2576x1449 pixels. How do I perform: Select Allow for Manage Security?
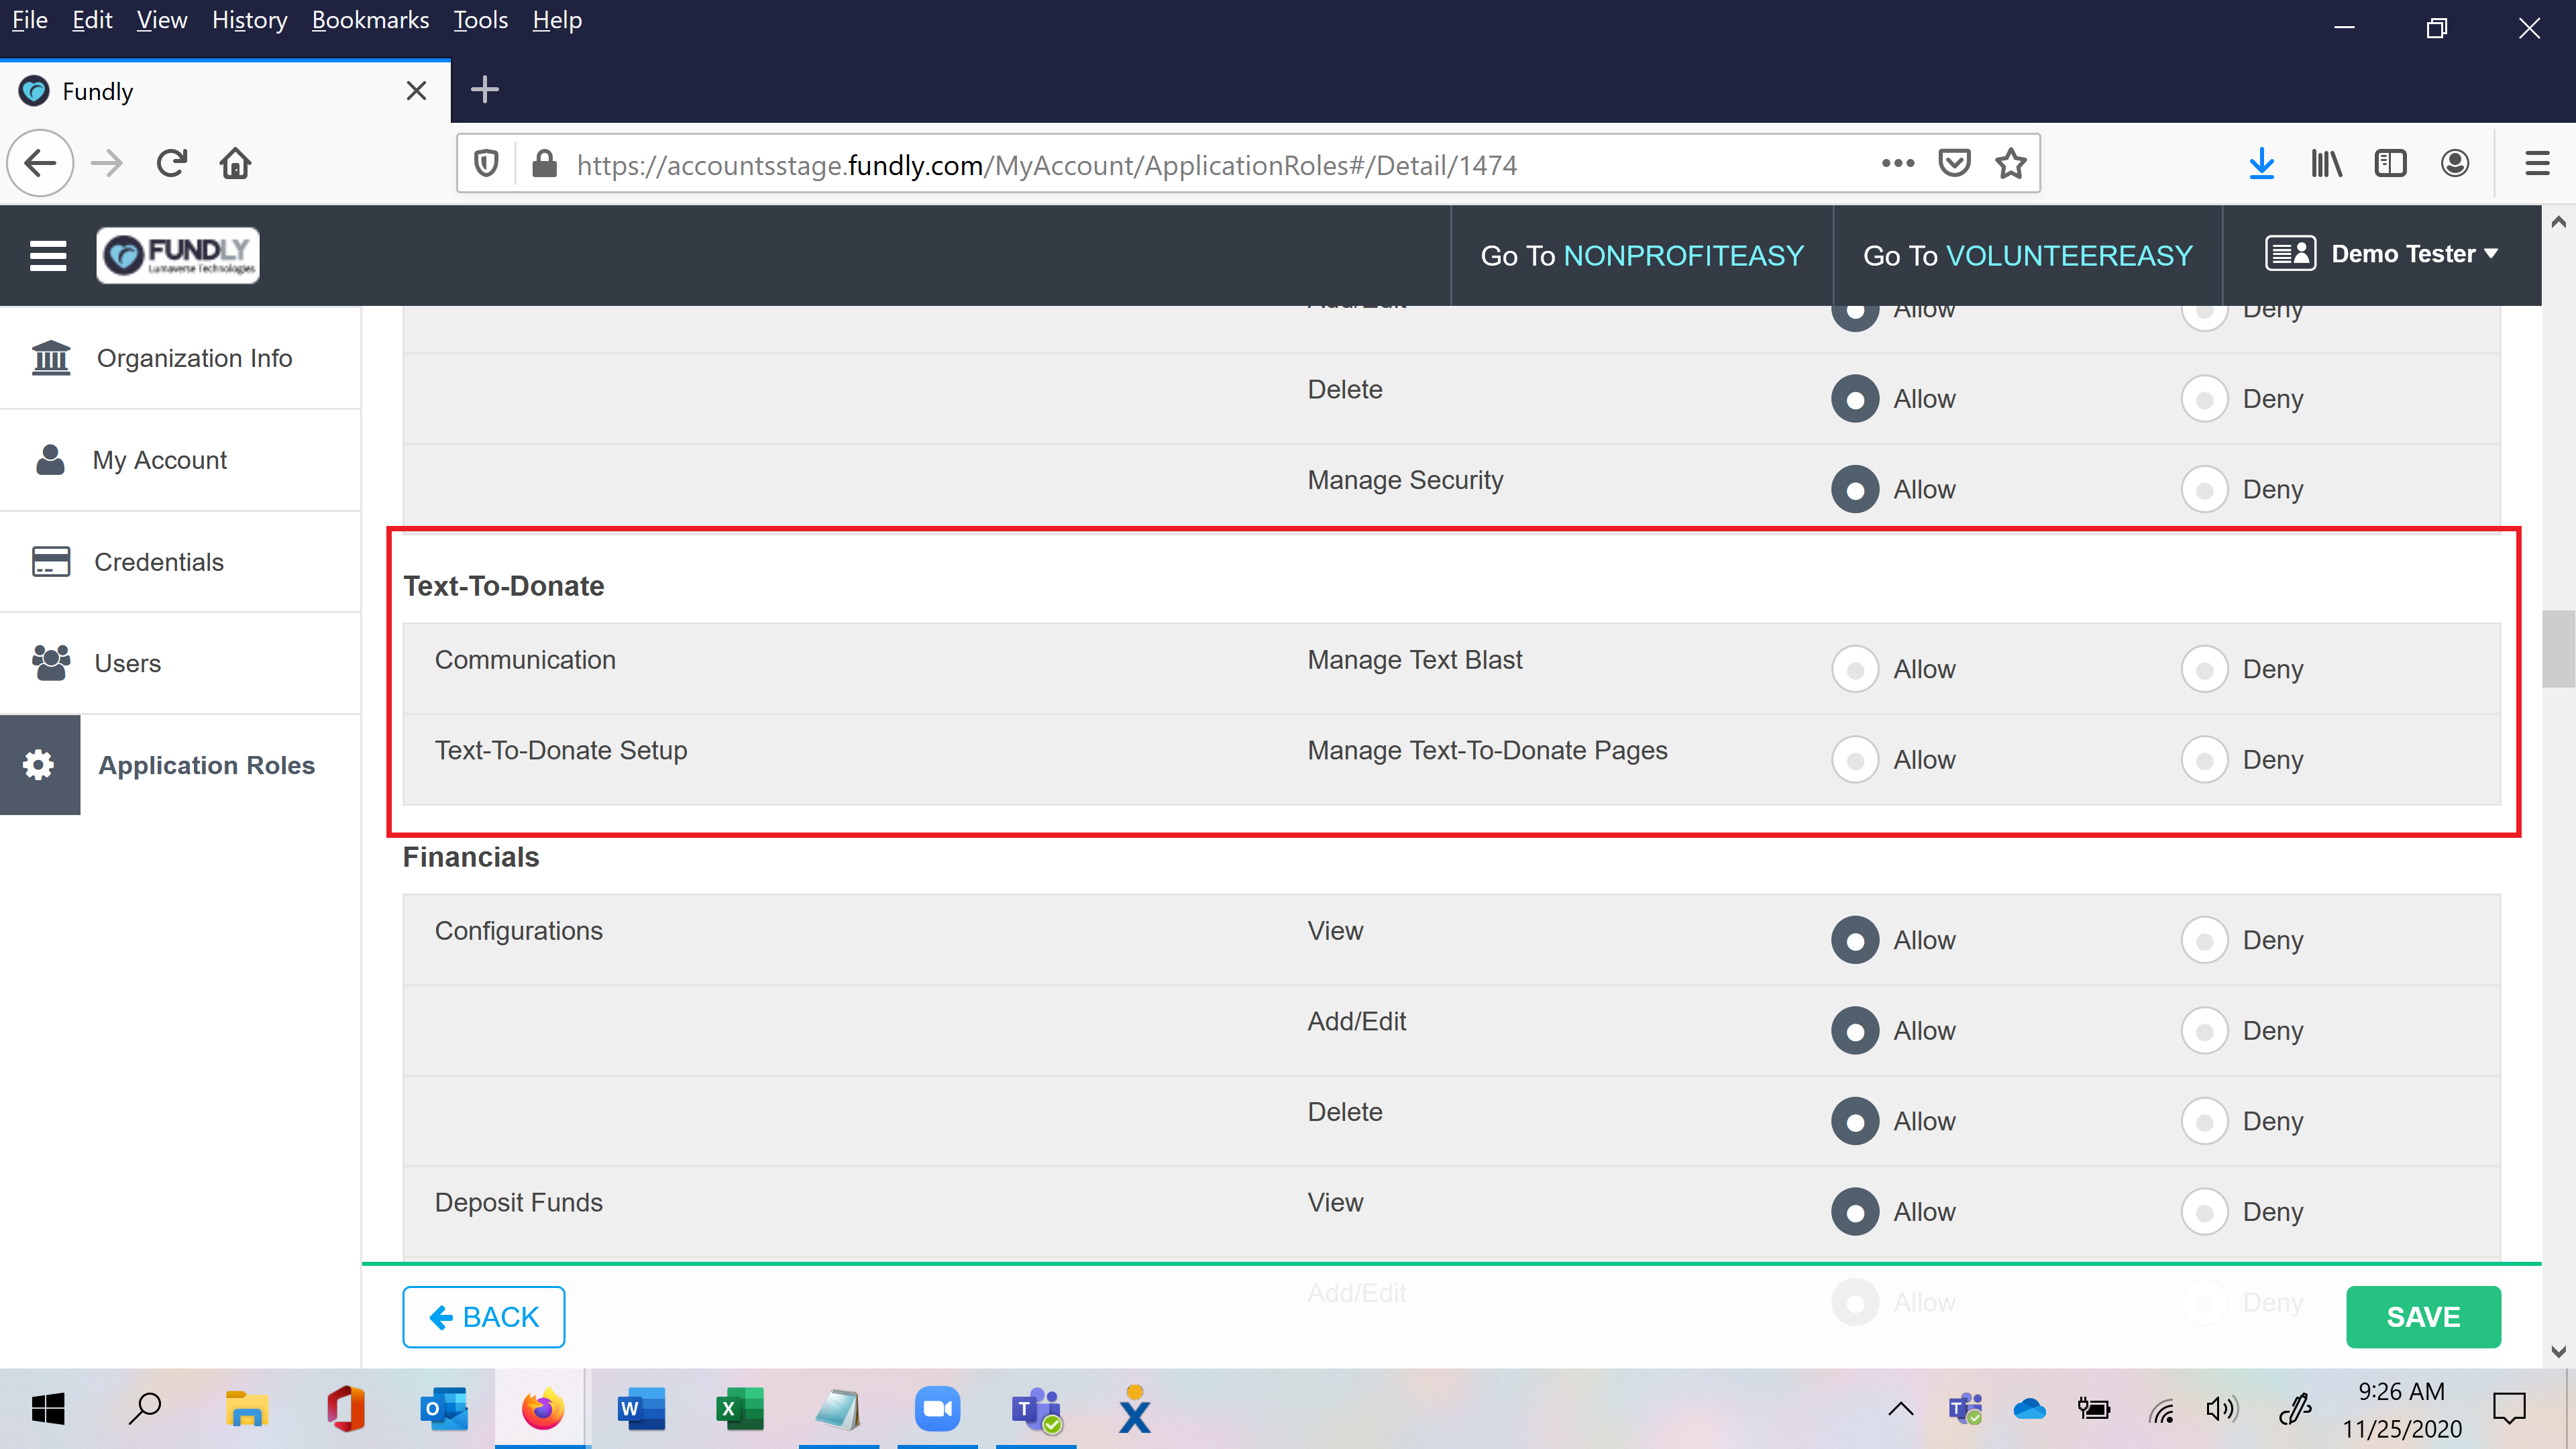coord(1855,489)
